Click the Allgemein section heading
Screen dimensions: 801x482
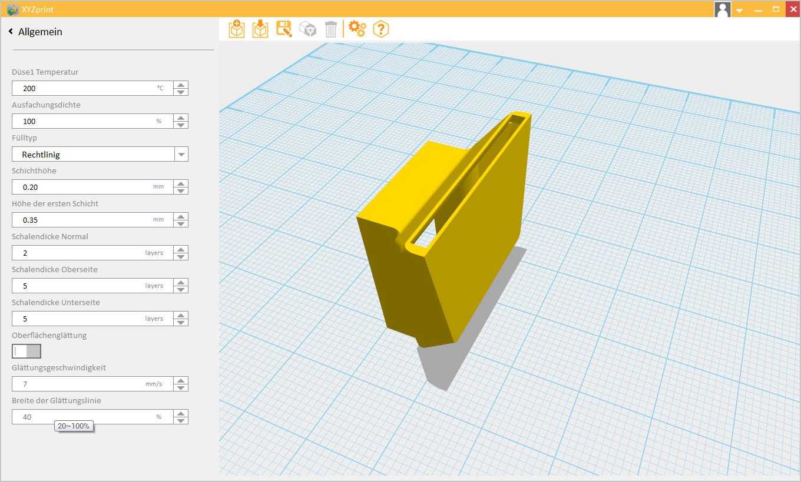point(40,32)
